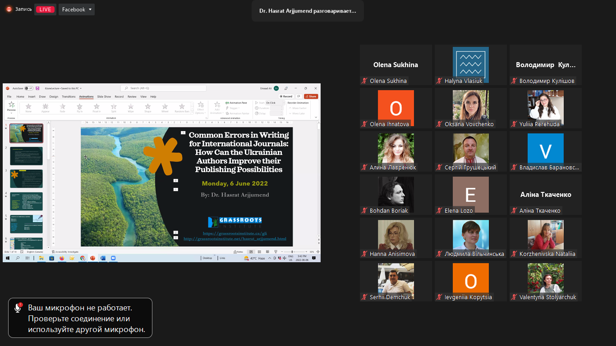Viewport: 616px width, 346px height.
Task: Apply the Fly In animation effect
Action: (x=80, y=107)
